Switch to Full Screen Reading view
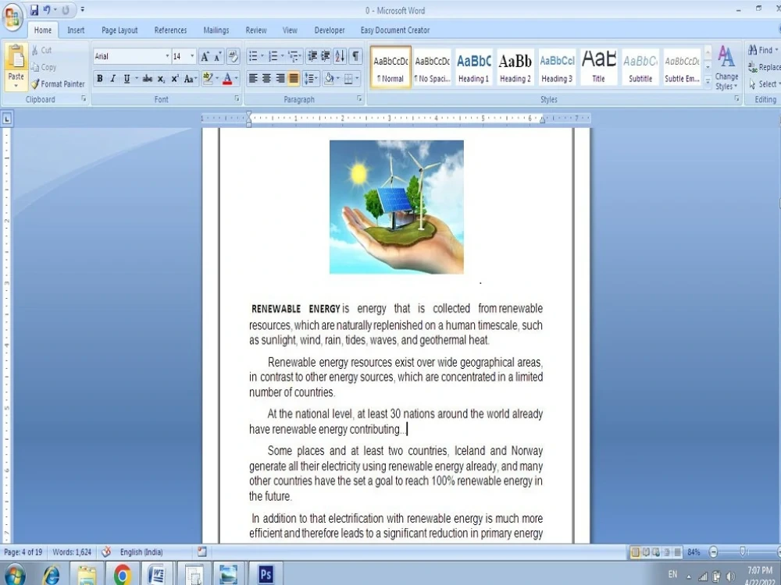The image size is (781, 585). [646, 552]
